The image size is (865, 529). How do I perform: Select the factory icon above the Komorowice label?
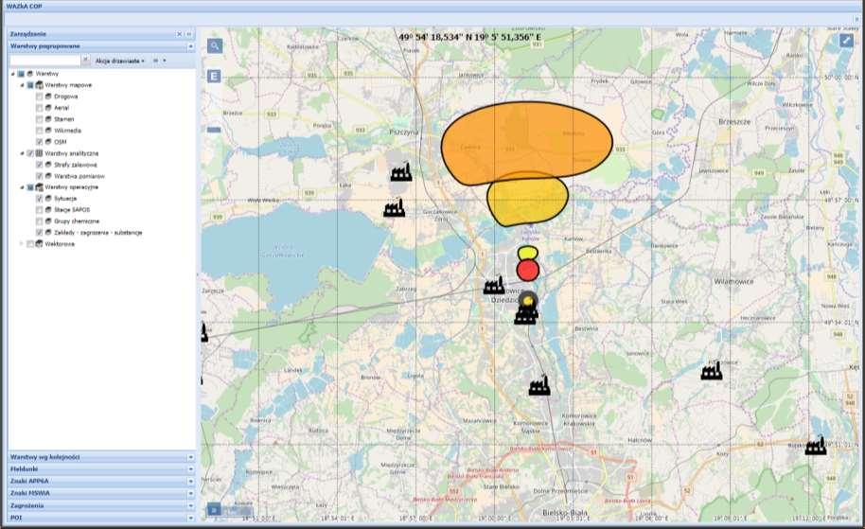click(539, 385)
